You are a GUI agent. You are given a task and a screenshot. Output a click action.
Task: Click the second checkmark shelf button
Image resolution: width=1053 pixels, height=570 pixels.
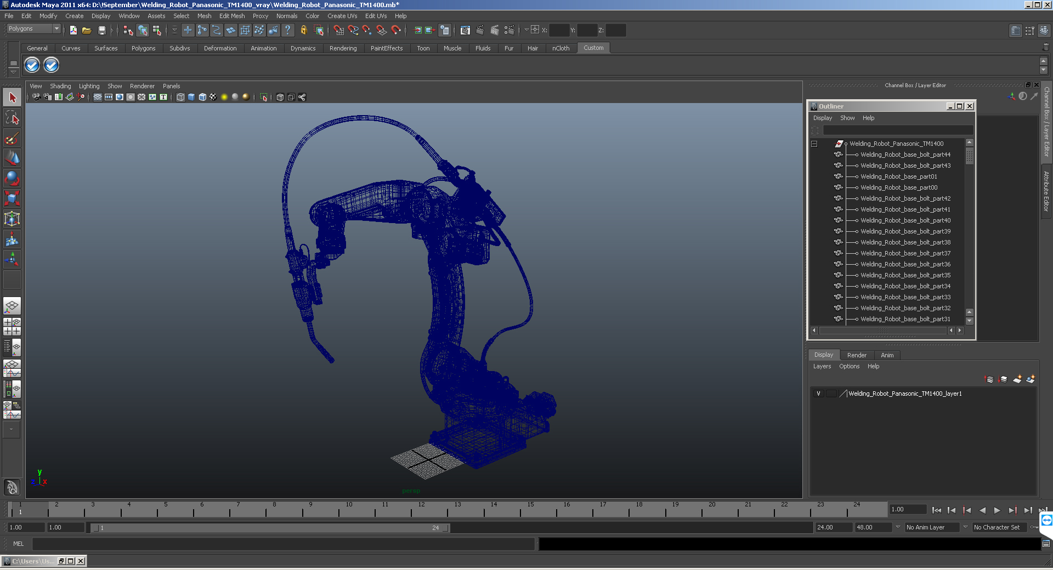click(x=51, y=65)
